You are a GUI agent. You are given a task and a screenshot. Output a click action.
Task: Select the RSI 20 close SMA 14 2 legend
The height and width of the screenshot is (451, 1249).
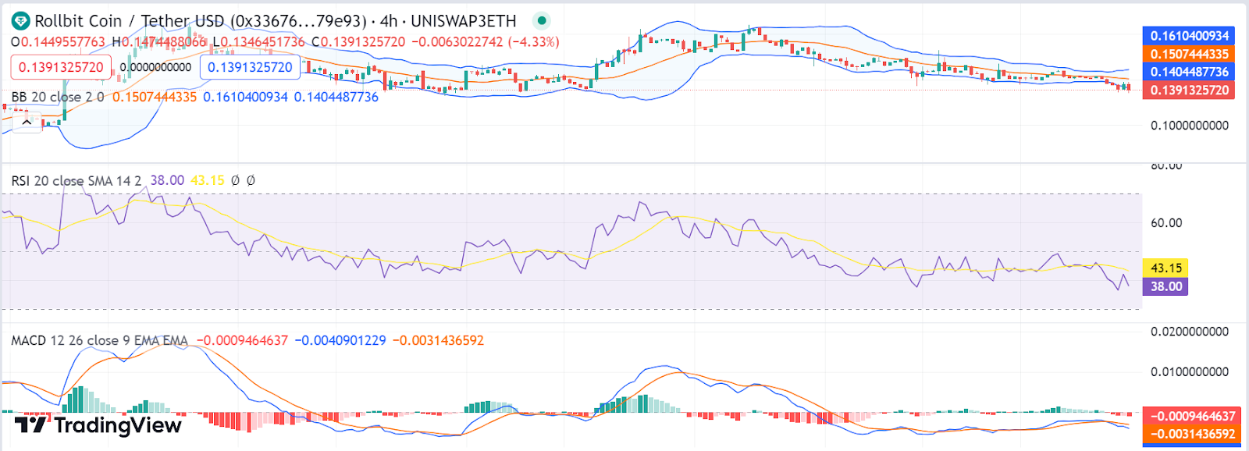point(77,181)
